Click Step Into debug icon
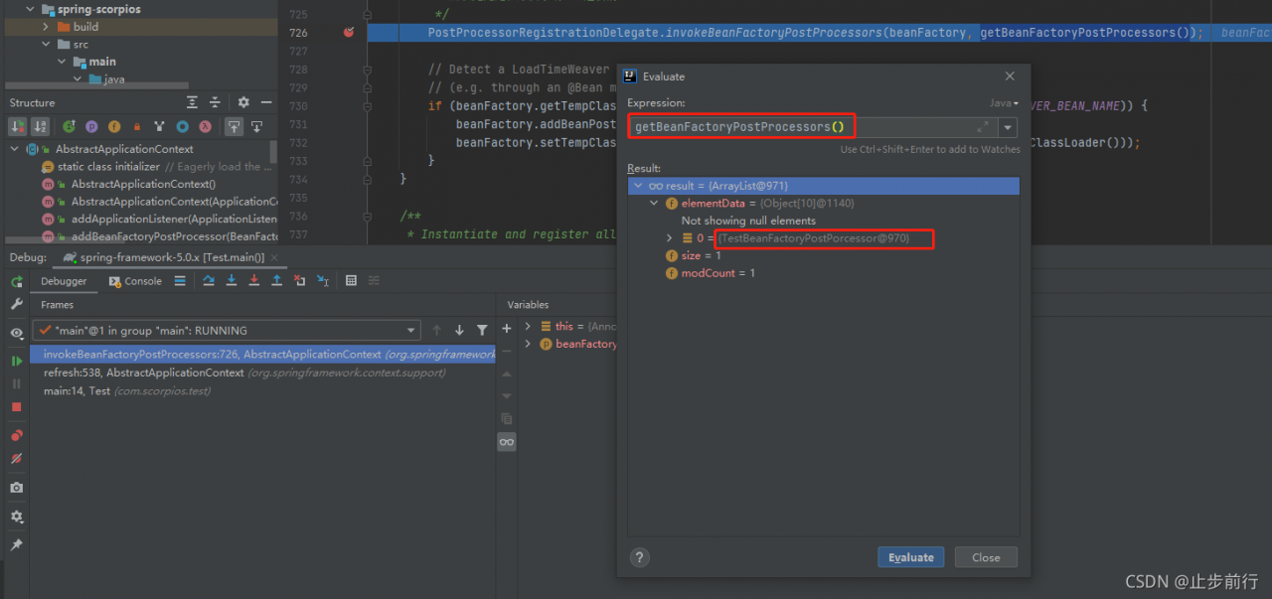Screen dimensions: 1272x599 point(232,281)
